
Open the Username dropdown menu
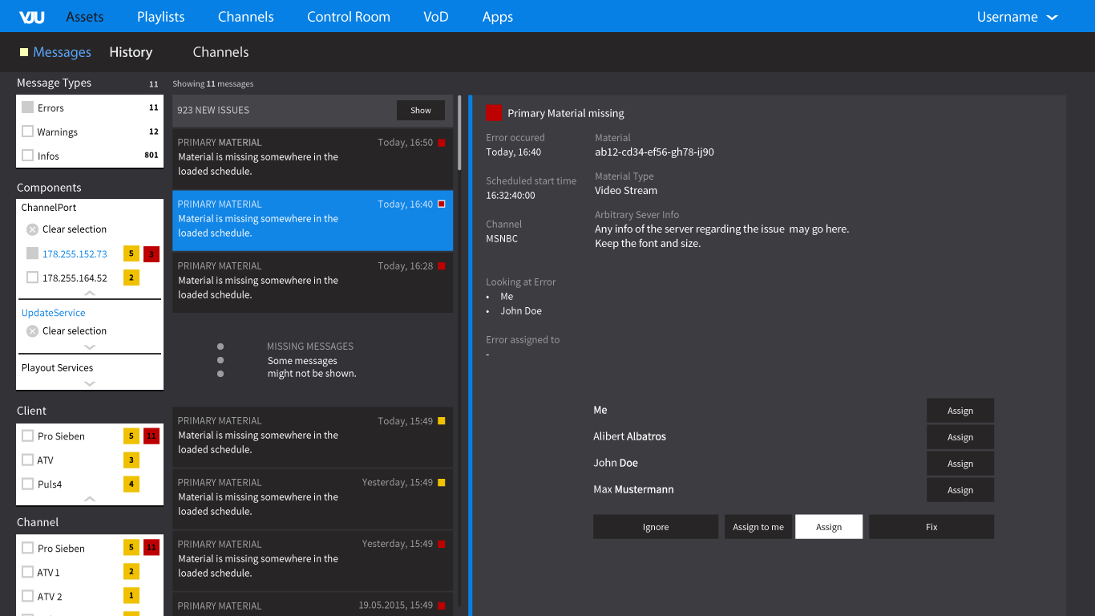click(1016, 17)
